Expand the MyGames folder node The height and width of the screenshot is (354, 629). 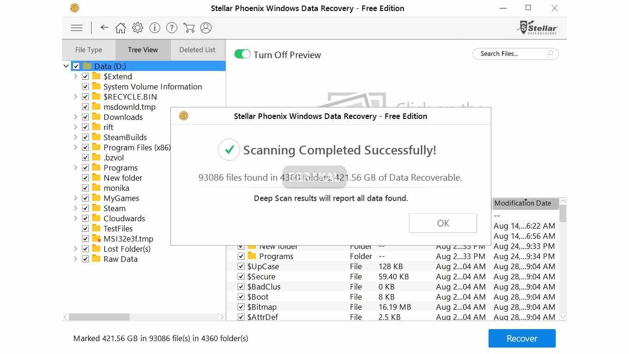point(76,198)
